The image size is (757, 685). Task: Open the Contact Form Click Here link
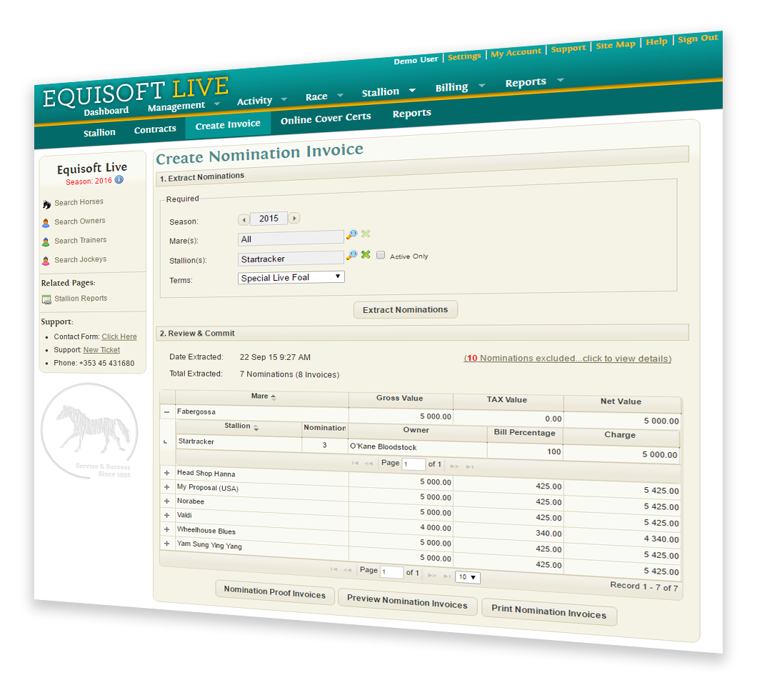[x=119, y=336]
